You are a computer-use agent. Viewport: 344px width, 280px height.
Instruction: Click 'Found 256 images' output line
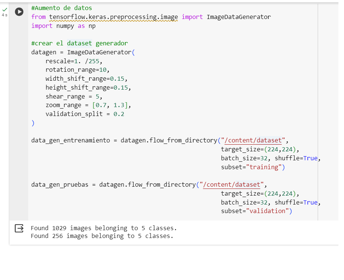pyautogui.click(x=102, y=236)
